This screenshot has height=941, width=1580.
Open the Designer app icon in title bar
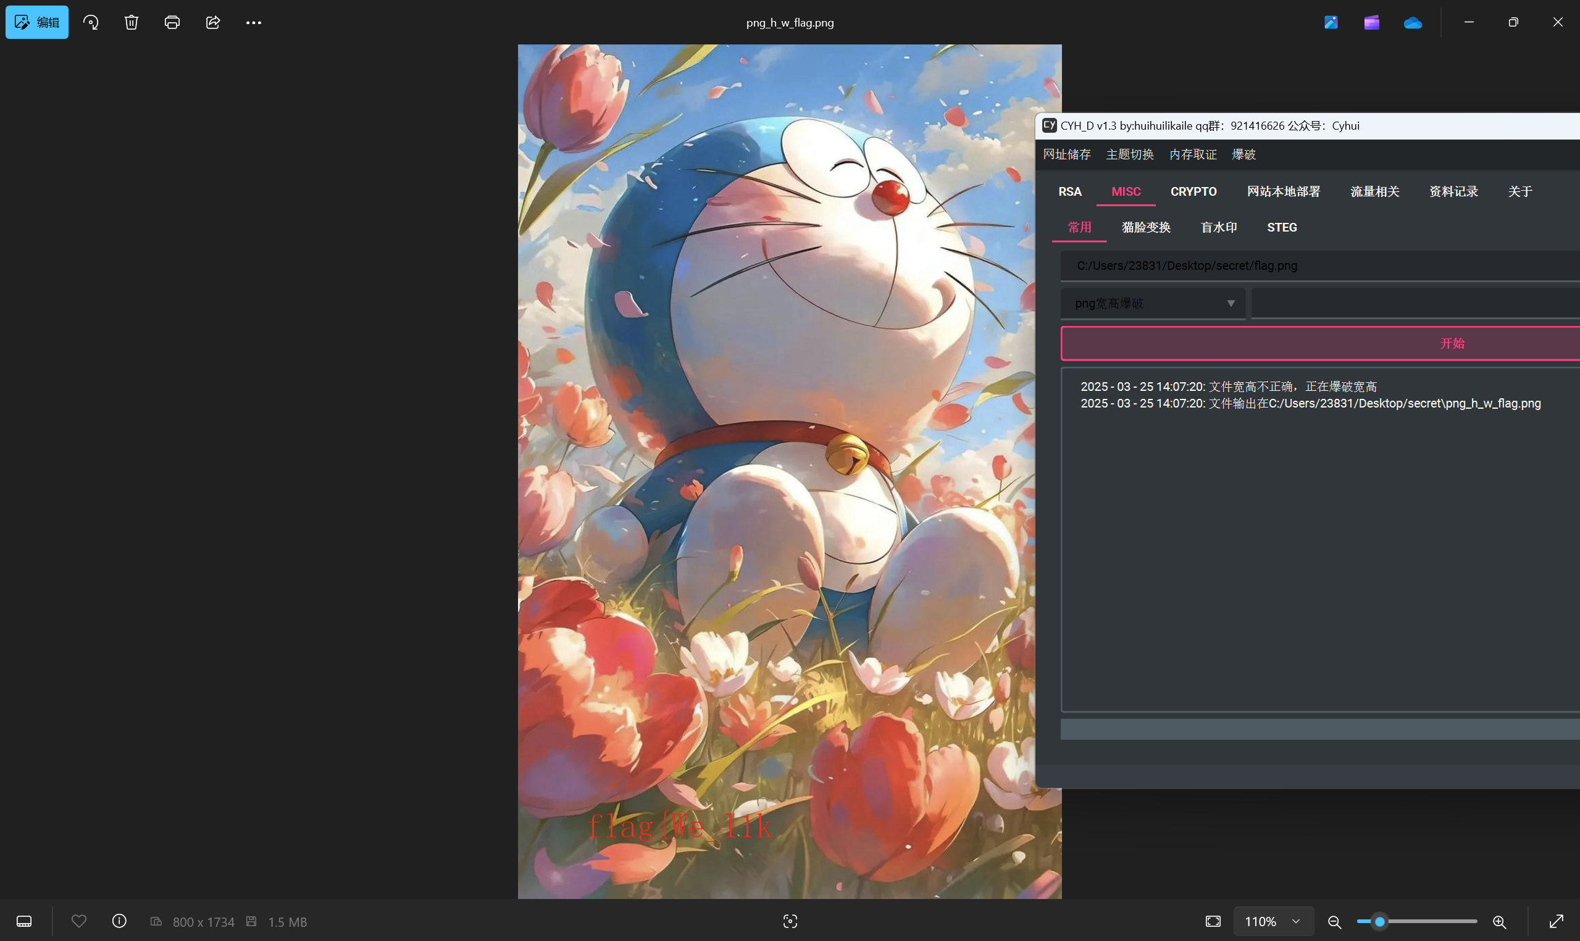[1331, 22]
